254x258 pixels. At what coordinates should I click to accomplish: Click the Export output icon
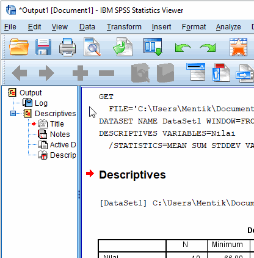click(123, 47)
